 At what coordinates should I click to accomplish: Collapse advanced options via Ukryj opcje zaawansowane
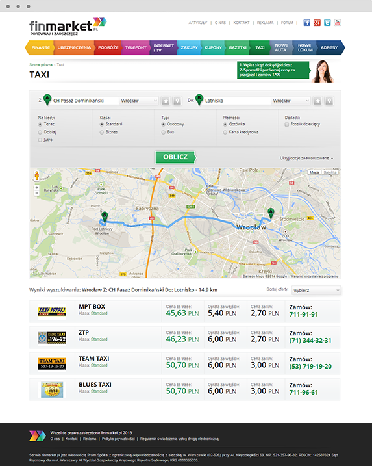point(306,158)
